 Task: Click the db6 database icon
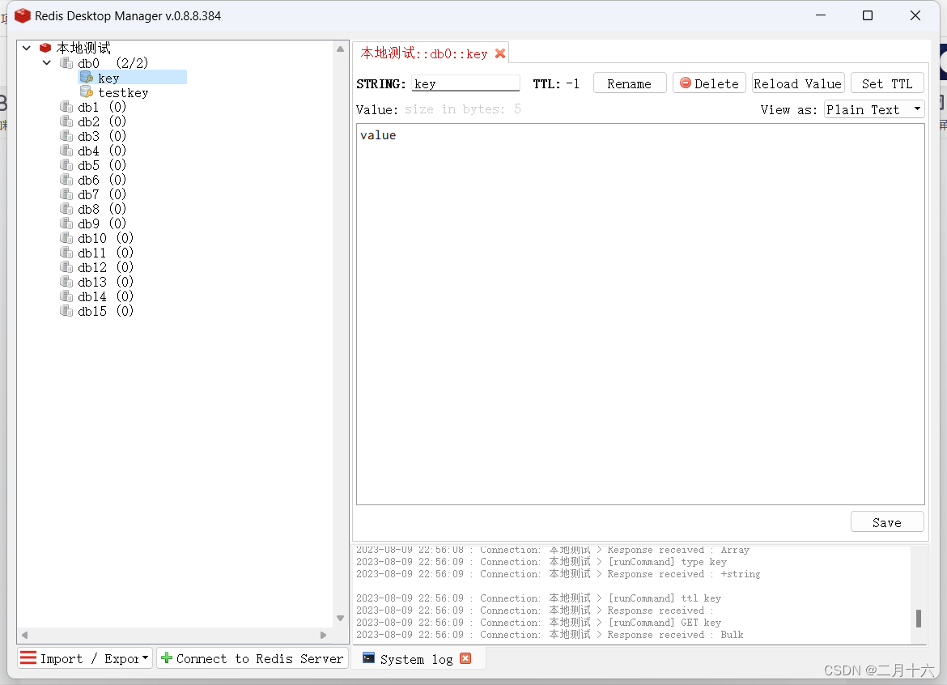(66, 180)
